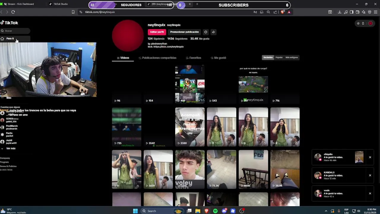Open File Explorer from taskbar
Screen dimensions: 380x214
point(198,211)
